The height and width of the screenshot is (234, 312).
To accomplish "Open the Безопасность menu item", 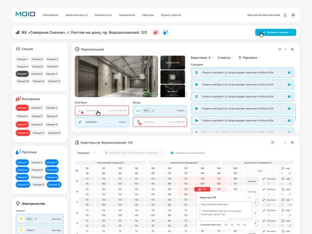I will coord(103,15).
